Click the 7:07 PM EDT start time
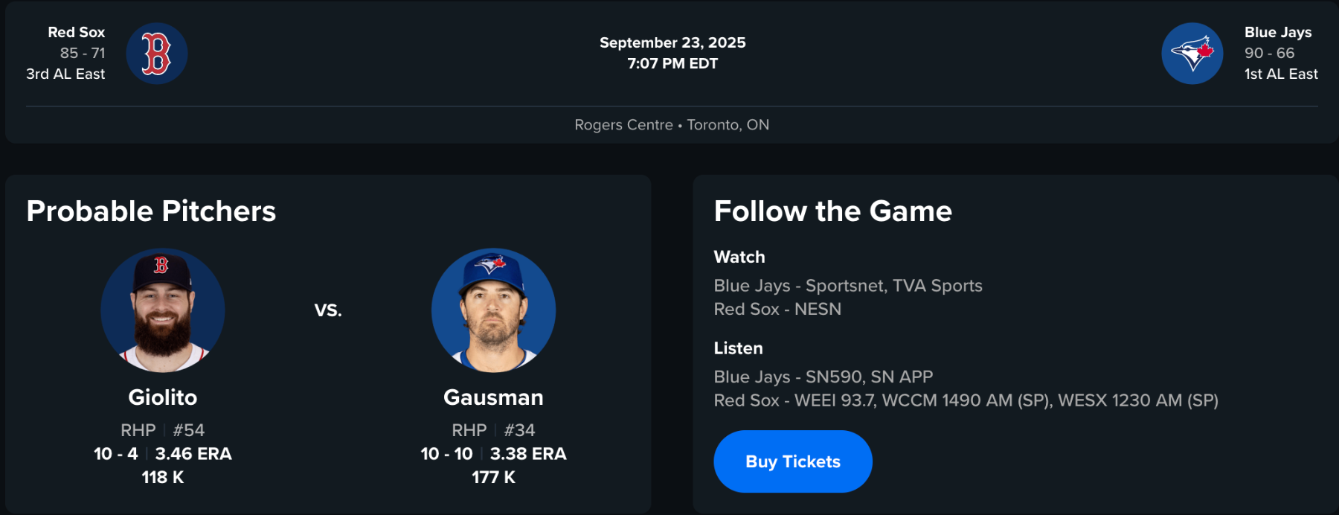Image resolution: width=1339 pixels, height=515 pixels. tap(672, 63)
